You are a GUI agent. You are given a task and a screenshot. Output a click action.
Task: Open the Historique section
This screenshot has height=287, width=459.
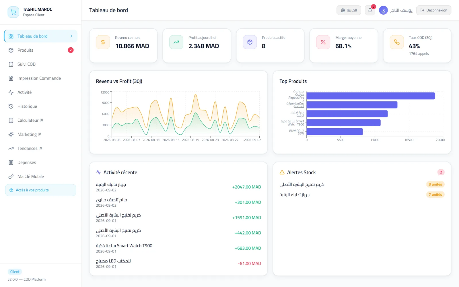tap(41, 106)
